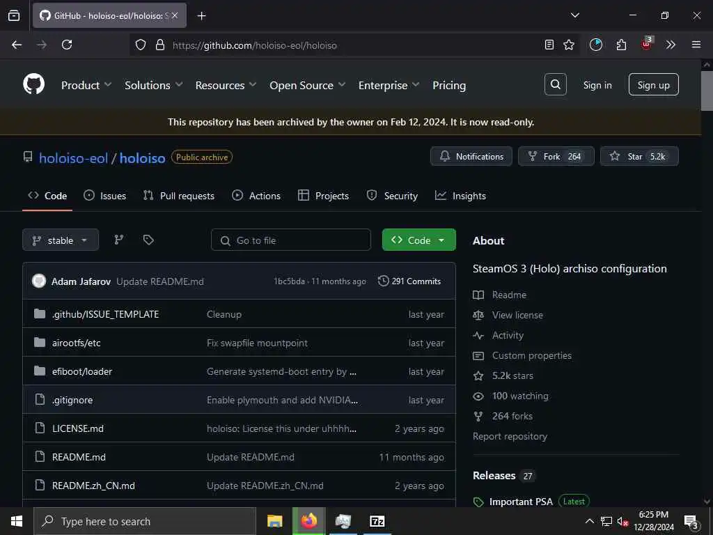Open the green Code dropdown button

point(418,240)
